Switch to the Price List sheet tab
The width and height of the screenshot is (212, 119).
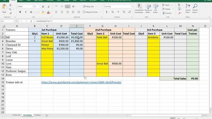17,115
